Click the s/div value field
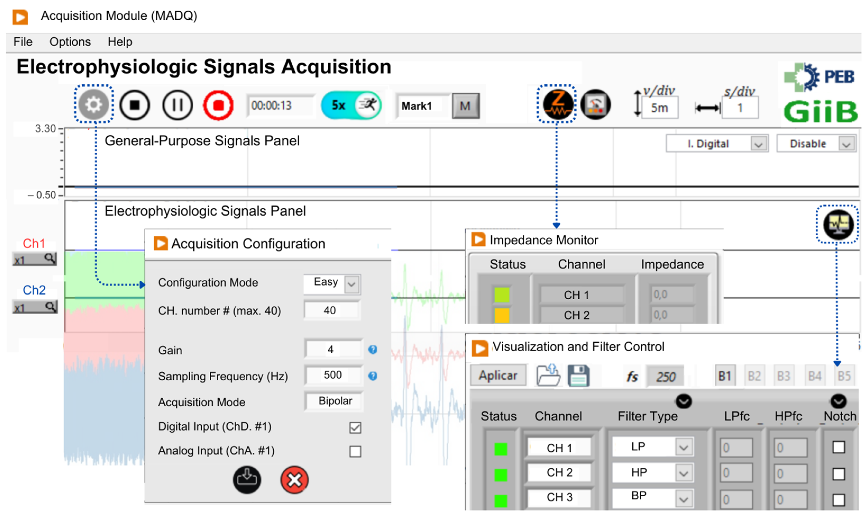Image resolution: width=865 pixels, height=518 pixels. click(740, 108)
